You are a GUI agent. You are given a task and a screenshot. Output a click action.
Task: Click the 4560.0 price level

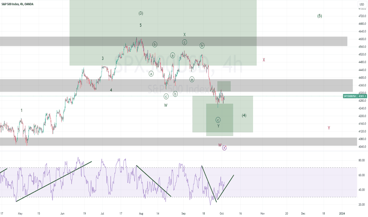362,47
